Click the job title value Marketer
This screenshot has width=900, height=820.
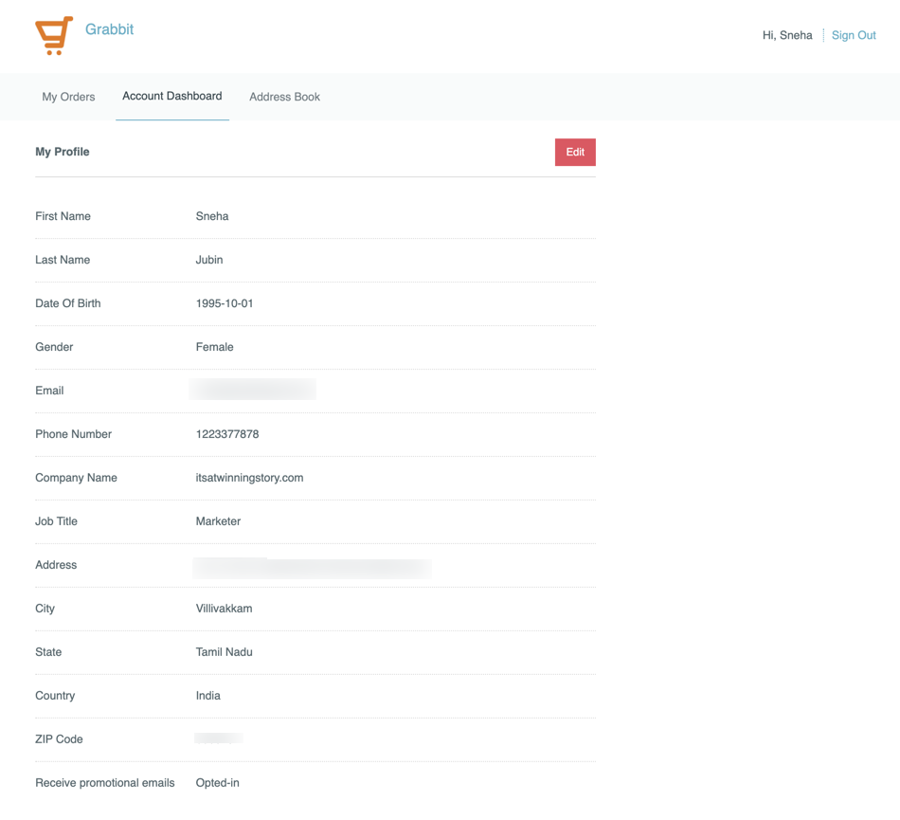(x=218, y=521)
